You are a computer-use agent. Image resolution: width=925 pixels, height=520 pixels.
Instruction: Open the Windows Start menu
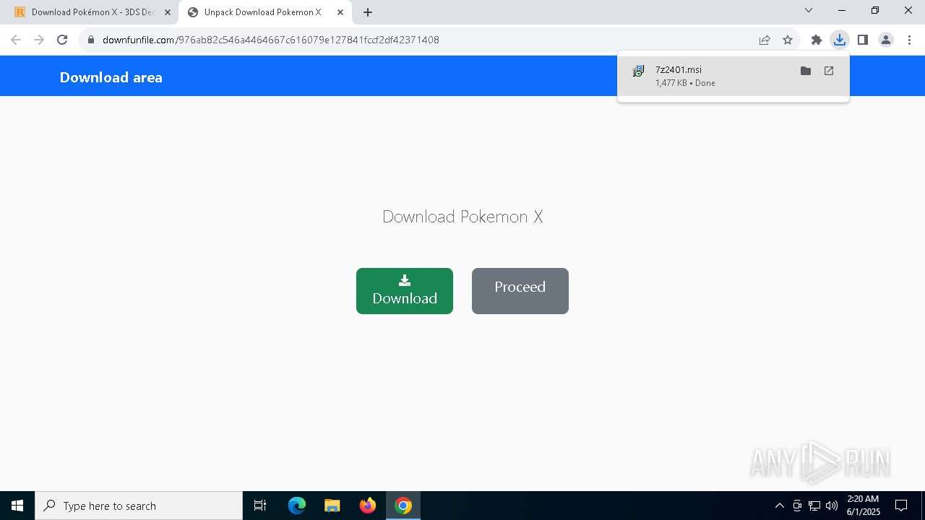pos(17,506)
